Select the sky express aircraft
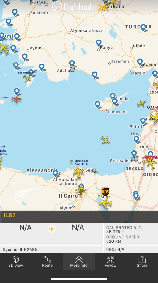 point(27,78)
